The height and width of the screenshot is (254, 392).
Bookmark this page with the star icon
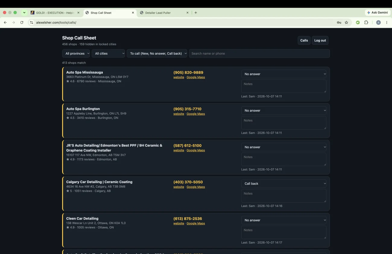click(346, 22)
